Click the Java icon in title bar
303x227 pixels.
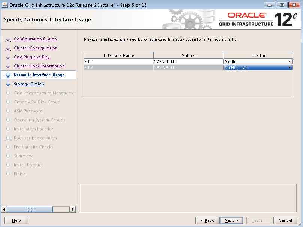[5, 5]
